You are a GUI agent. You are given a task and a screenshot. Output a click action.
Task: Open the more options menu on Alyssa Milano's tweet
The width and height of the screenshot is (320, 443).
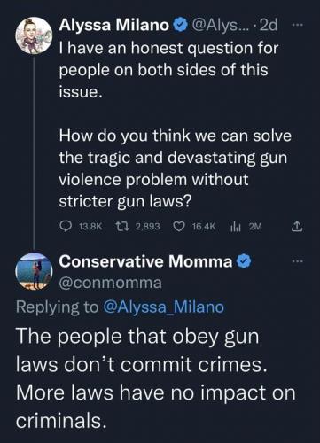click(298, 25)
